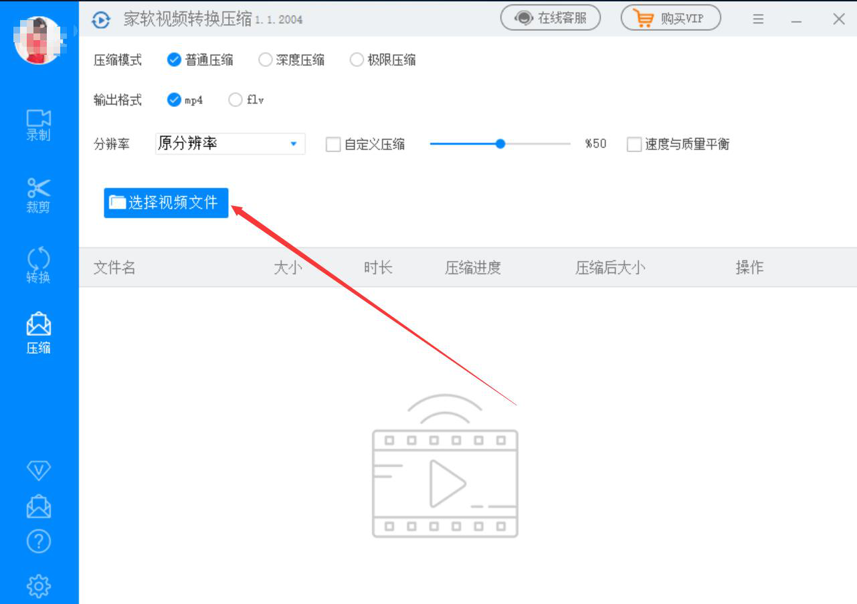
Task: Click the 压缩进度 column header
Action: [473, 268]
